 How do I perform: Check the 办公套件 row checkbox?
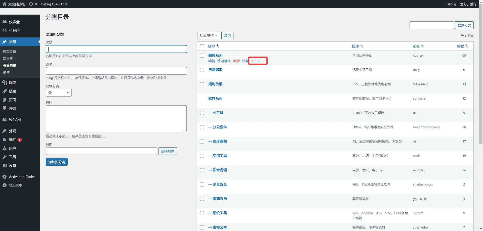(x=202, y=127)
